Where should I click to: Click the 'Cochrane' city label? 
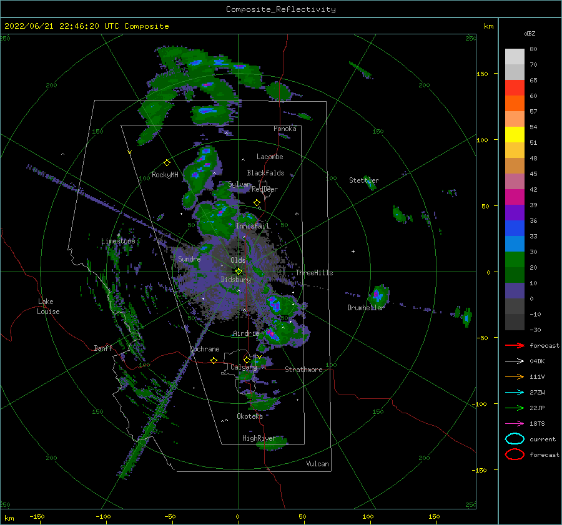[x=204, y=349]
